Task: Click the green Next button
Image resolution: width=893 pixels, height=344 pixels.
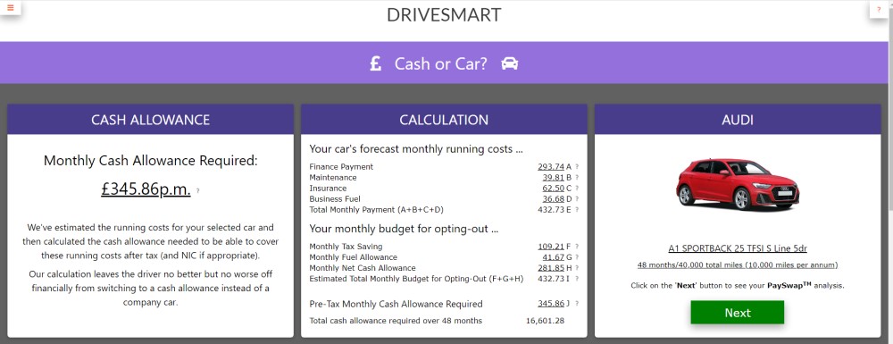Action: (738, 313)
